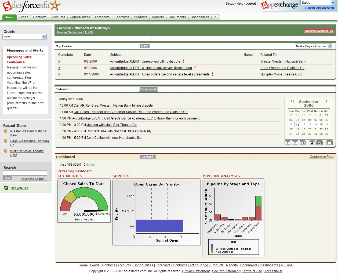The image size is (338, 276).
Task: Open Customize Page link
Action: (x=322, y=157)
